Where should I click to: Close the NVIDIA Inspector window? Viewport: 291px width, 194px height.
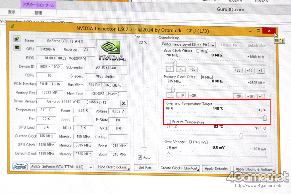(269, 31)
